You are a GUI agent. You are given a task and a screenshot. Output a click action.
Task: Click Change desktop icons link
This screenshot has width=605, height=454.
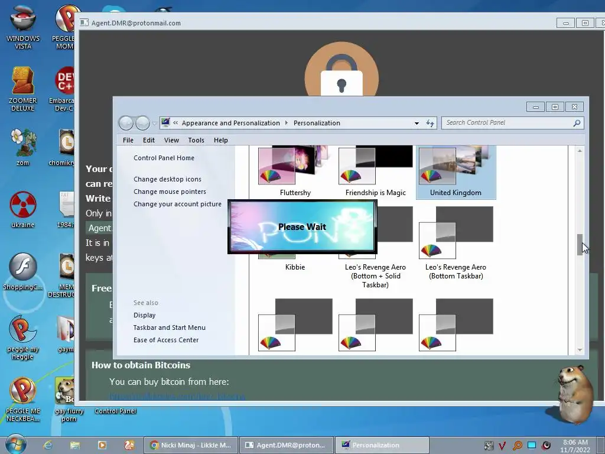pyautogui.click(x=167, y=179)
